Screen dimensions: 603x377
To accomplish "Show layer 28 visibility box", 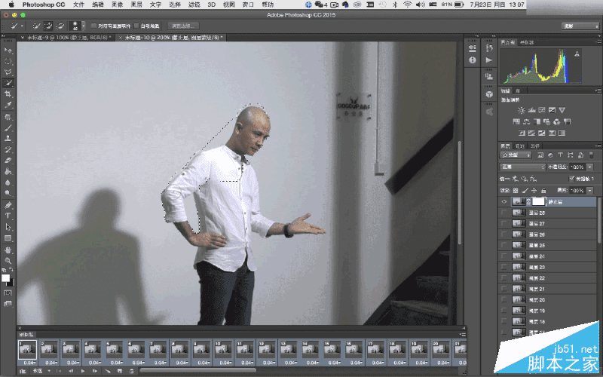I will [504, 213].
